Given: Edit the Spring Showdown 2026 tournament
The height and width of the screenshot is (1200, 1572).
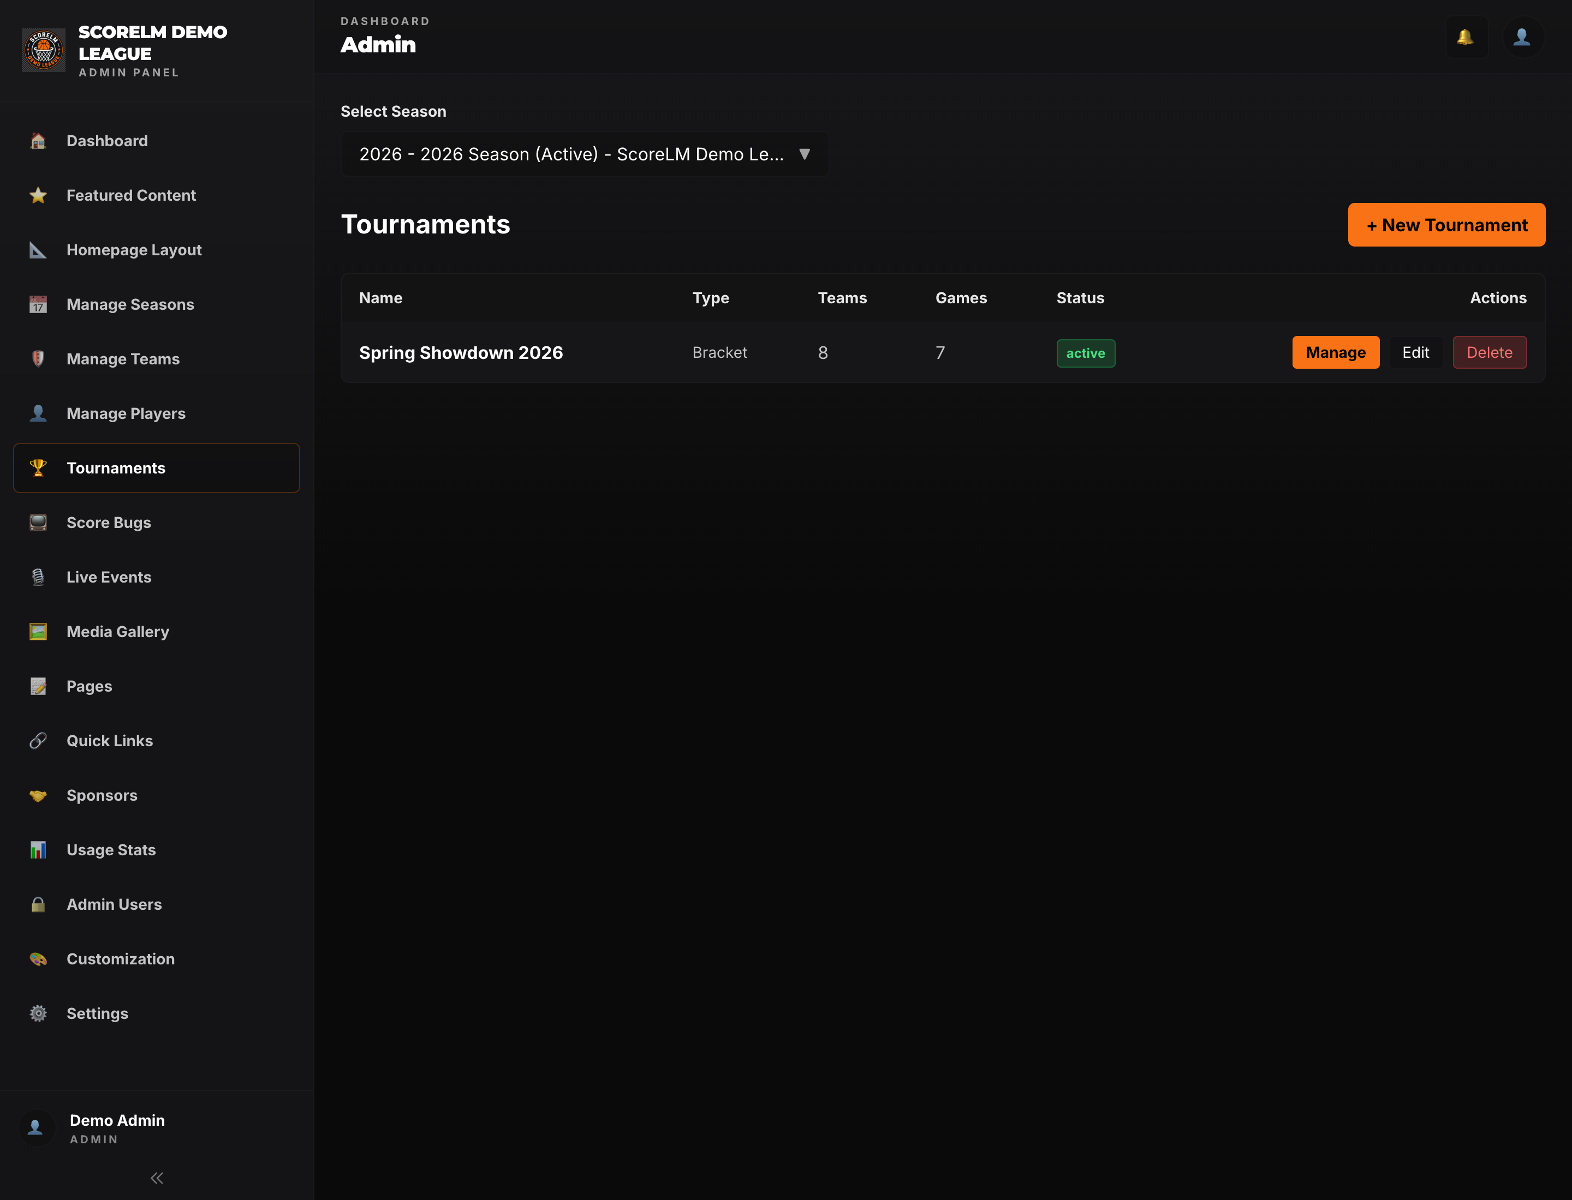Looking at the screenshot, I should (x=1415, y=352).
